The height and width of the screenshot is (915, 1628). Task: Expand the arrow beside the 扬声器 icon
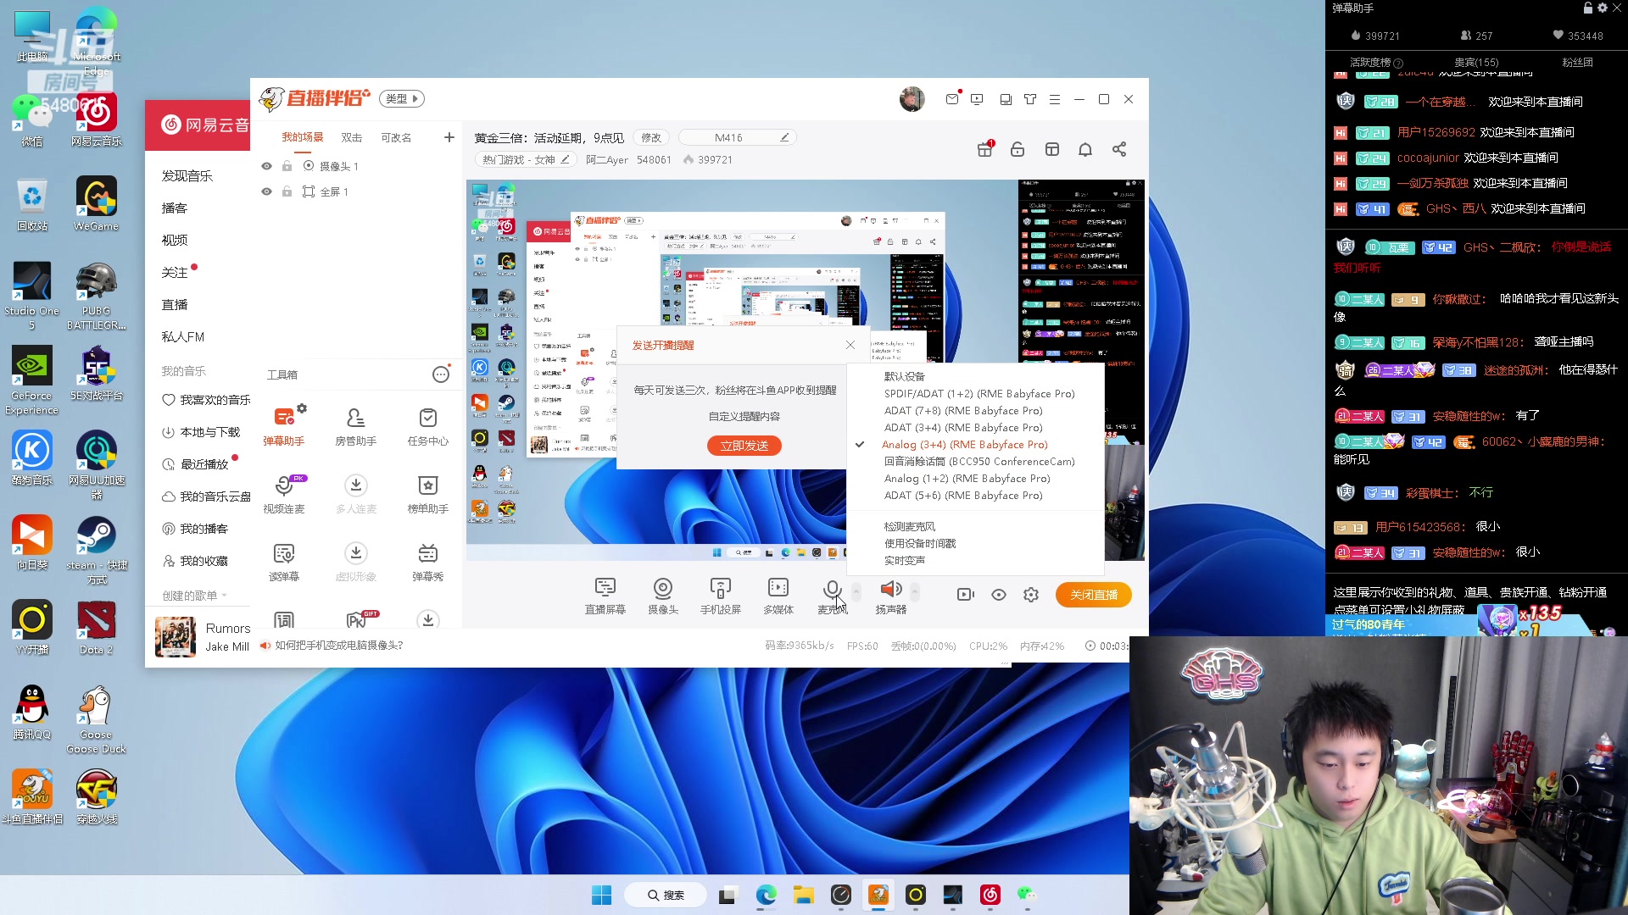pos(914,591)
